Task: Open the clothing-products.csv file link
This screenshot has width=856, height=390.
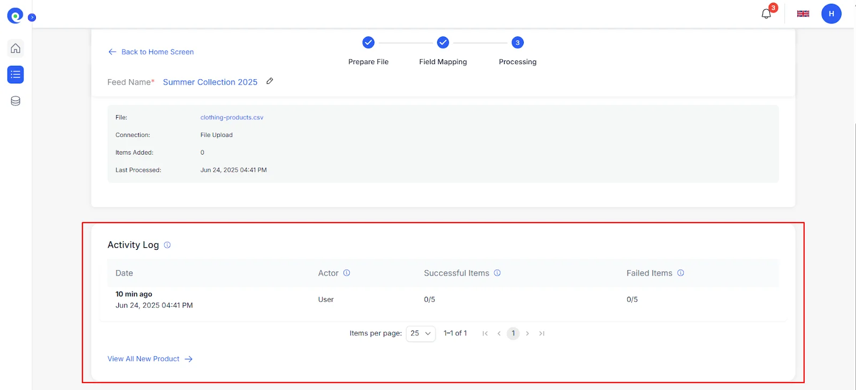Action: click(232, 118)
